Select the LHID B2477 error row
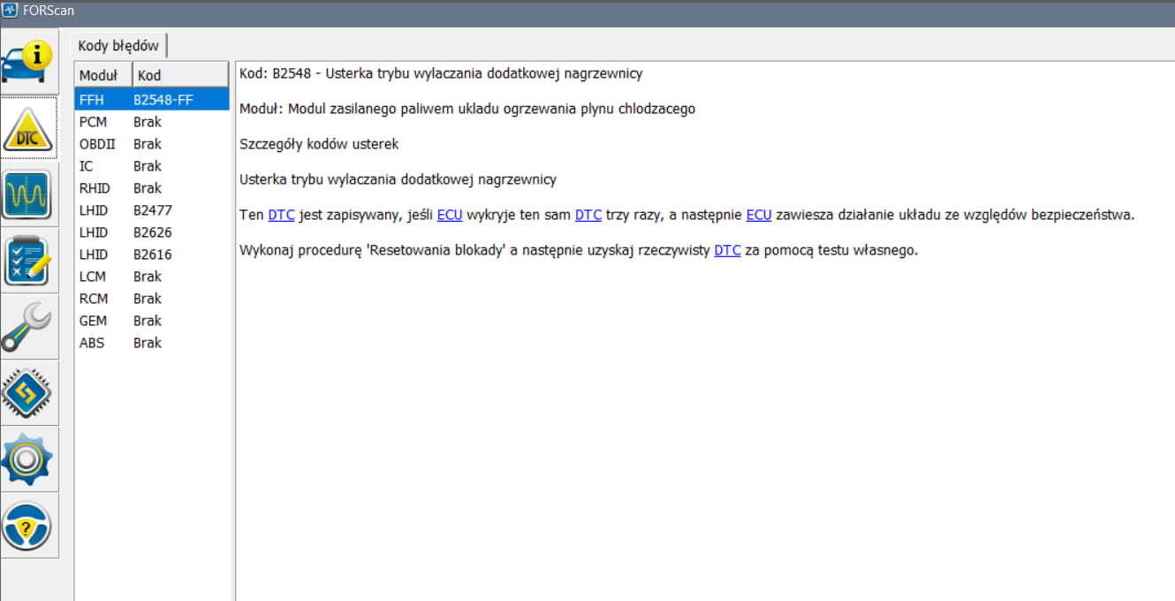The image size is (1175, 601). (x=151, y=210)
